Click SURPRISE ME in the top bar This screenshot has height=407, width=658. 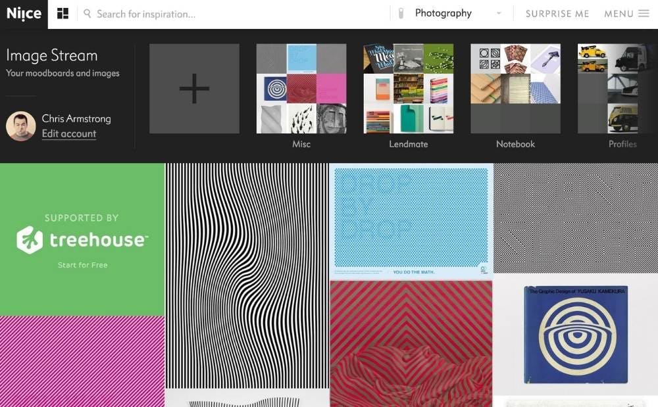tap(557, 14)
